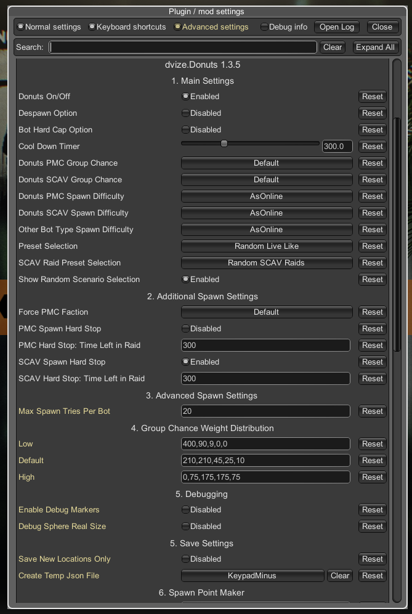Click the Cool Down Timer slider

click(x=250, y=143)
